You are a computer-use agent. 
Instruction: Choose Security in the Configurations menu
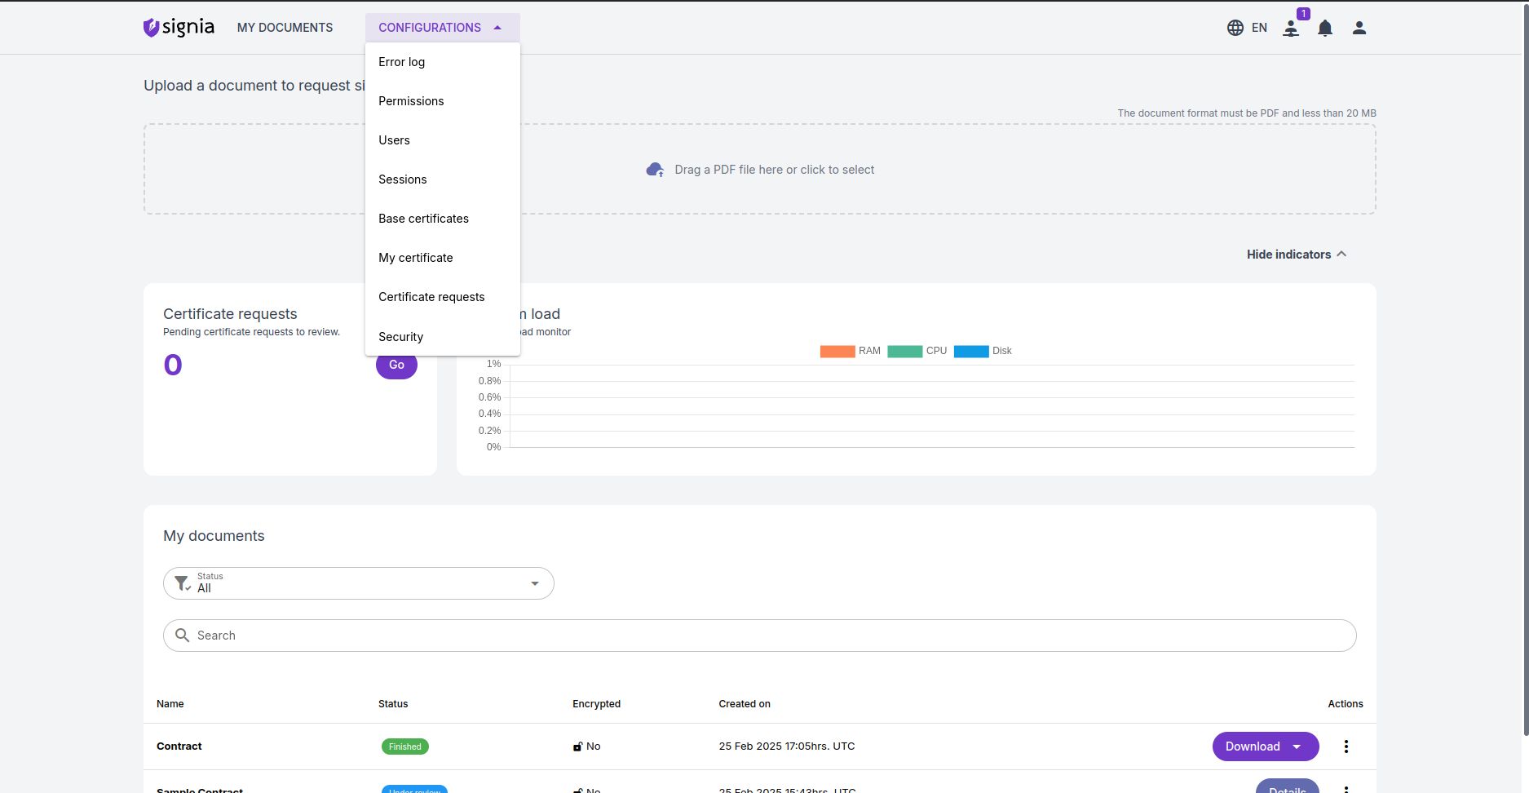[x=400, y=337]
